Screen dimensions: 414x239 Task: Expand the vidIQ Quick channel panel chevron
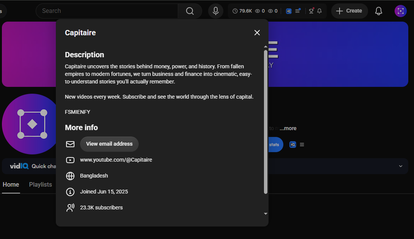click(x=401, y=166)
